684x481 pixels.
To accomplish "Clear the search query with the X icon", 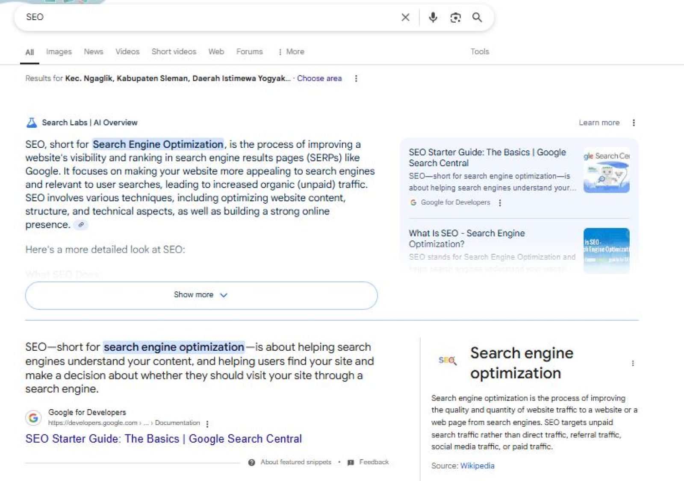I will pyautogui.click(x=405, y=18).
